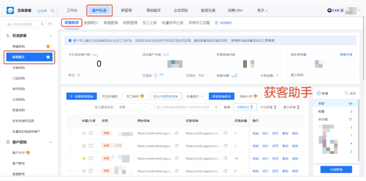Open the 更多 menu in the top navigation
Screen dimensions: 366x181
tap(262, 11)
